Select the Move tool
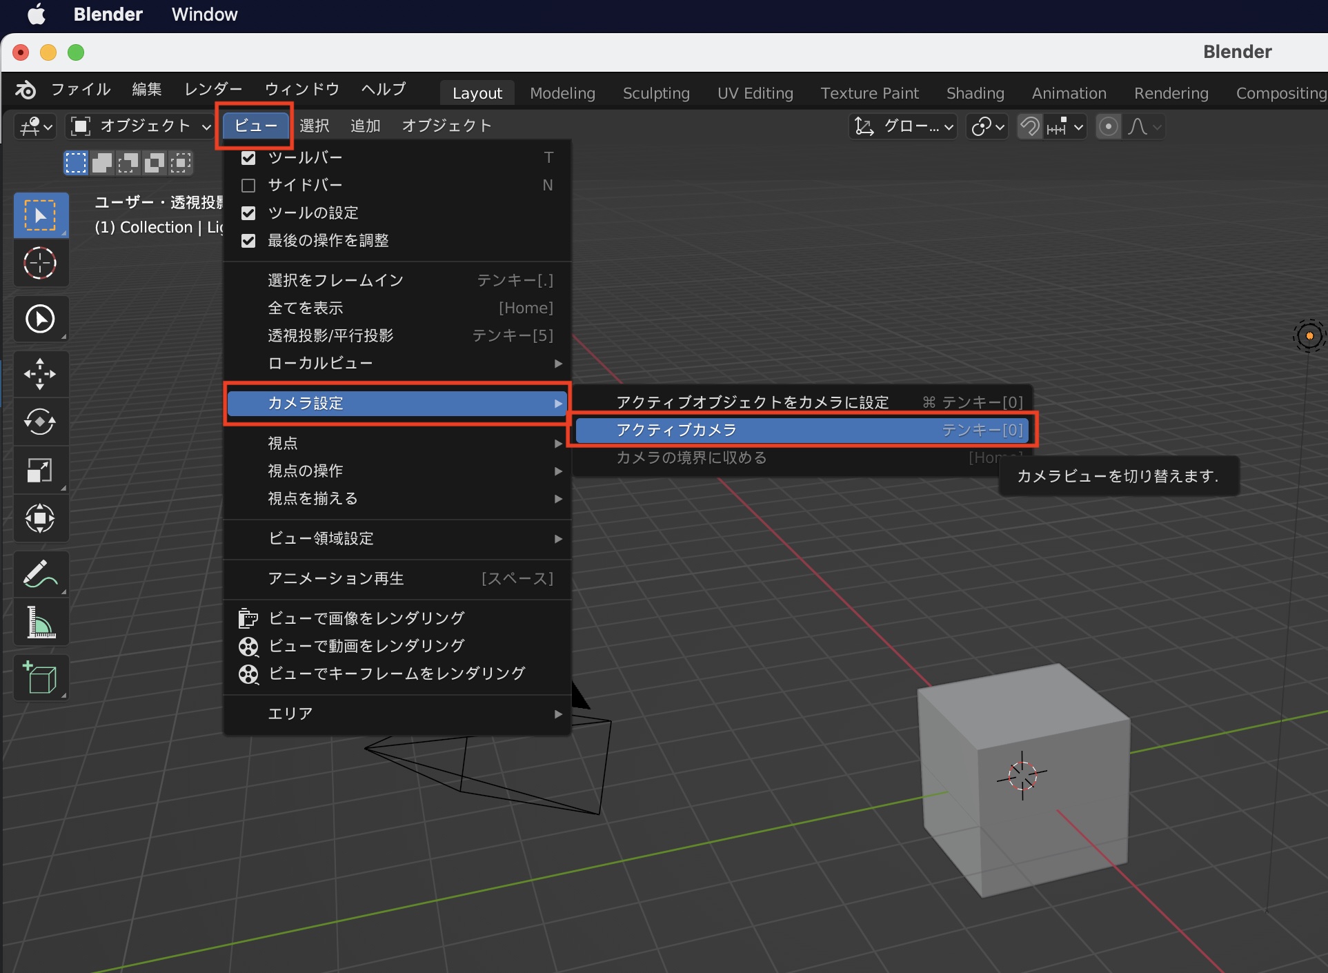 click(40, 373)
